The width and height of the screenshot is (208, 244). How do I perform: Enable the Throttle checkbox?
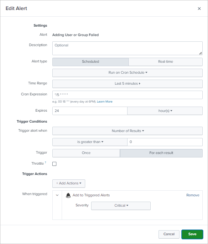point(55,164)
